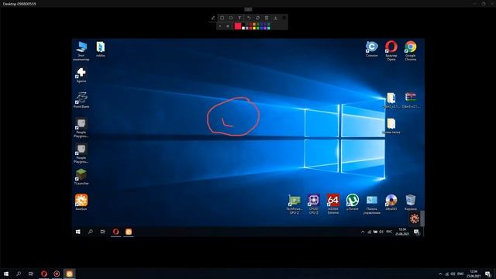Click the ENG language indicator in host tray
Screen dimensions: 496x279
[460, 274]
